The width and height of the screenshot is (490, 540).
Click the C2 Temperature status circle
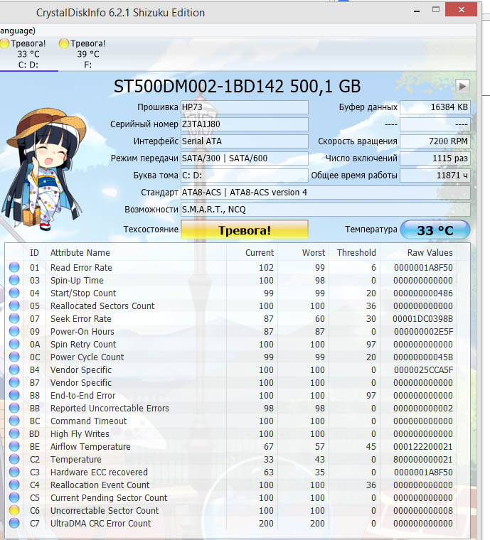click(14, 459)
